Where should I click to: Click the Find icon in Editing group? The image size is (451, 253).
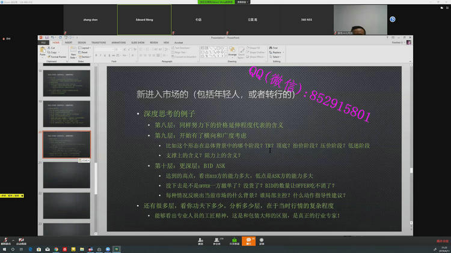click(275, 48)
